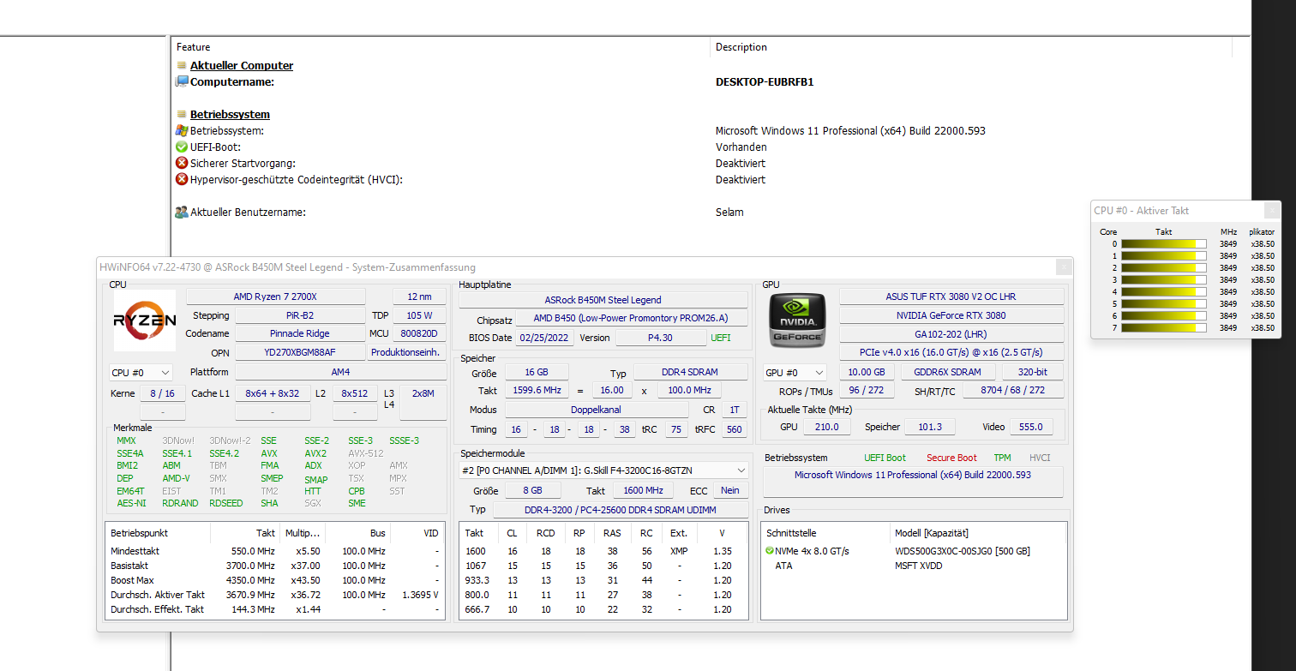The image size is (1296, 671).
Task: Click the AVX2 feature flag
Action: coord(315,453)
